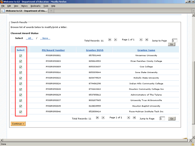
Task: Click previous page arrow in top pagination
Action: click(x=115, y=40)
